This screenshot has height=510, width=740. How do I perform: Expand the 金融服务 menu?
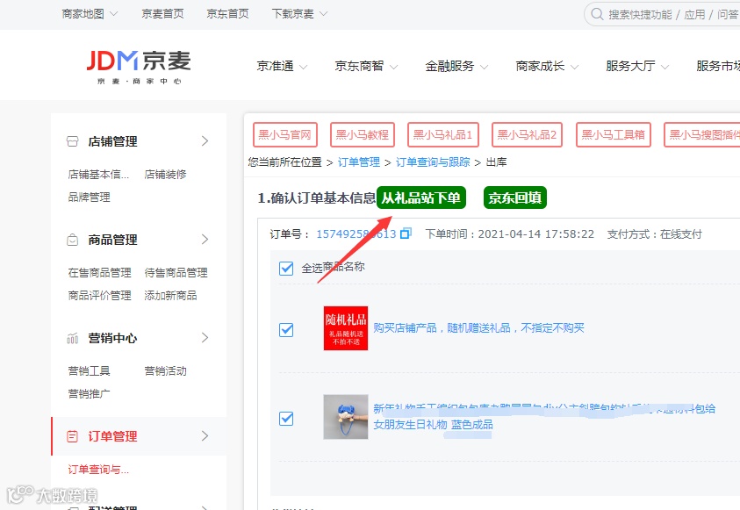456,66
